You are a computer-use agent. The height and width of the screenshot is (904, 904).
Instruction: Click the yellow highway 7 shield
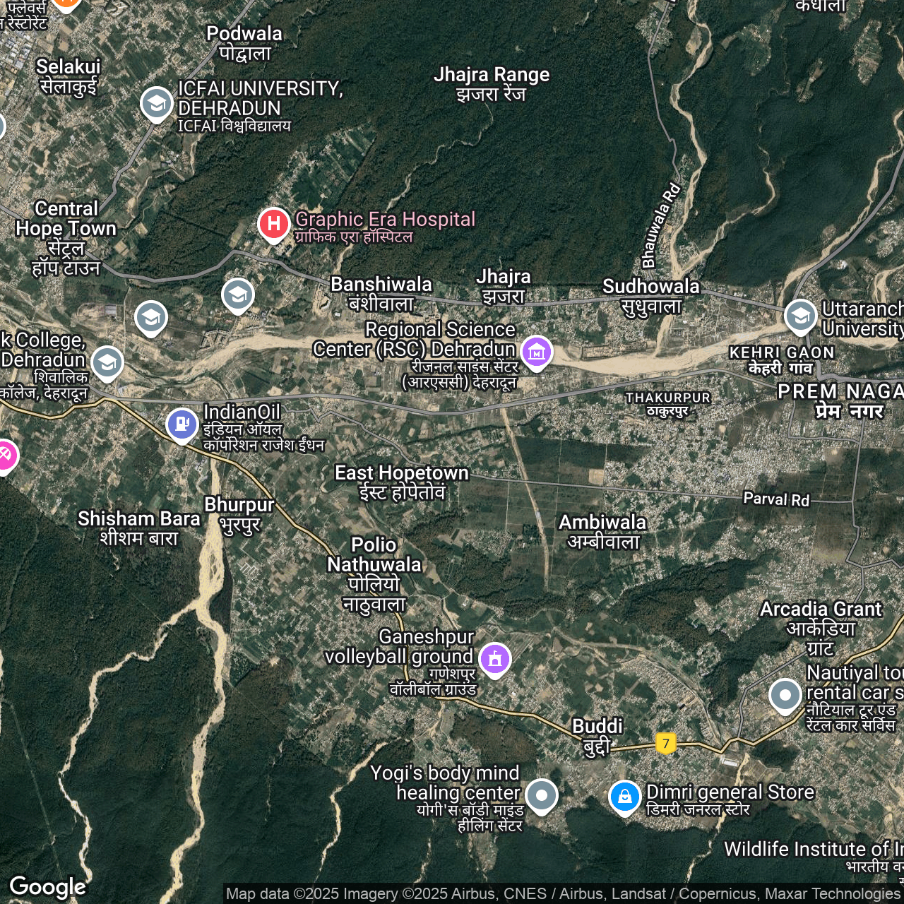coord(665,743)
